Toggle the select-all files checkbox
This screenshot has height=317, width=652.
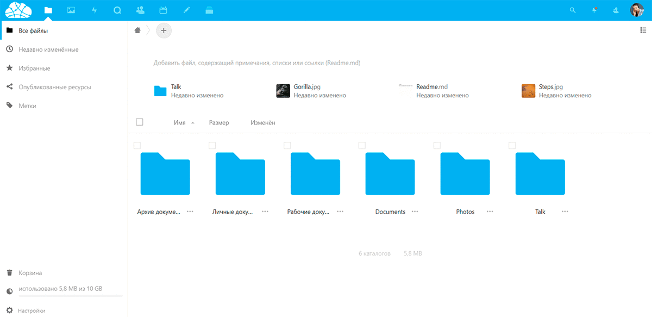[x=140, y=122]
